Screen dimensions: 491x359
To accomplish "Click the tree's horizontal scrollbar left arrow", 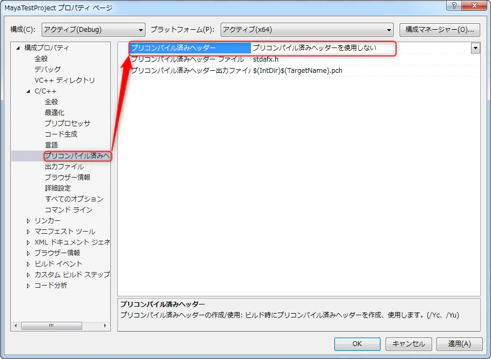I will [16, 326].
